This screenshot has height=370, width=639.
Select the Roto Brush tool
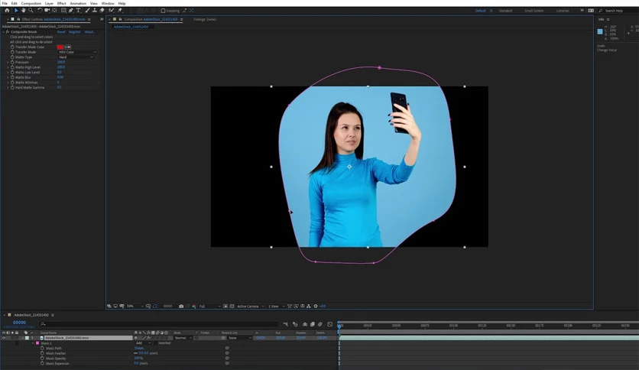(112, 10)
